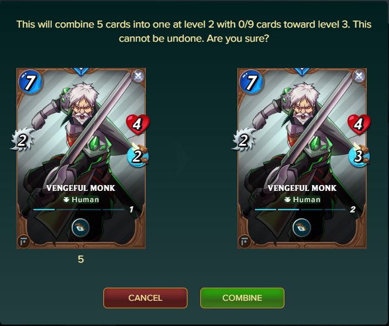Viewport: 389px width, 326px height.
Task: Click the level 2 progress bar on right card
Action: click(300, 210)
